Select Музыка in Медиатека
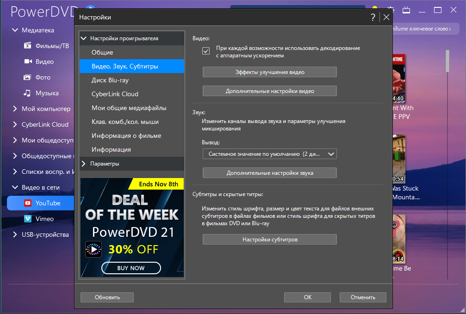The image size is (466, 314). [x=47, y=93]
